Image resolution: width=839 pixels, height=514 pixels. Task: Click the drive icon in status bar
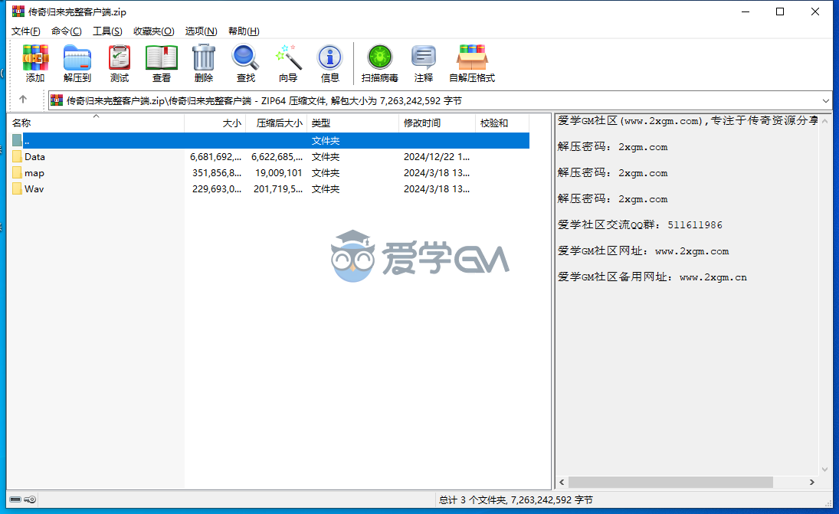point(15,499)
